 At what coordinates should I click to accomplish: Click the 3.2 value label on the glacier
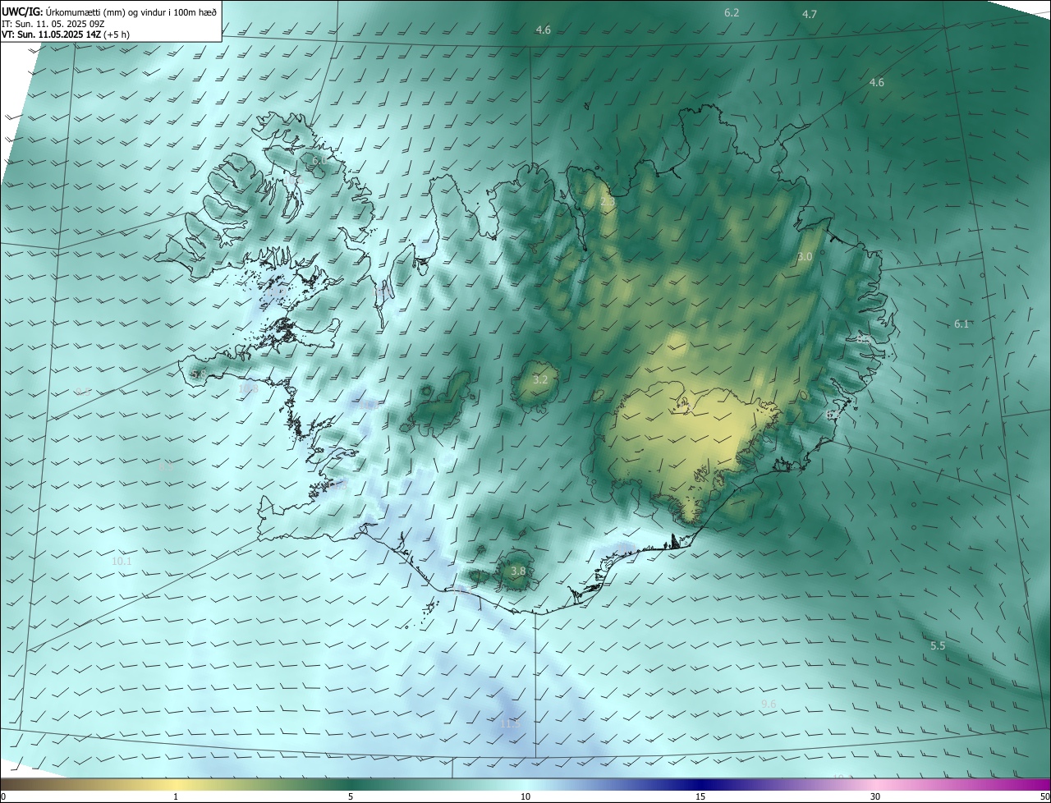click(540, 380)
